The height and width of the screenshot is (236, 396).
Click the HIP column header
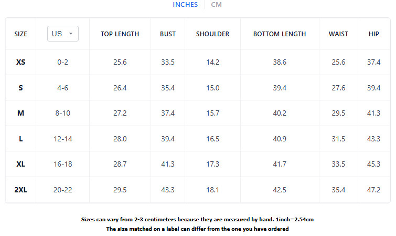[373, 34]
